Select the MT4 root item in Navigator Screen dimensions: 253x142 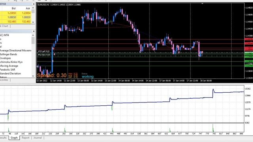[x=4, y=35]
